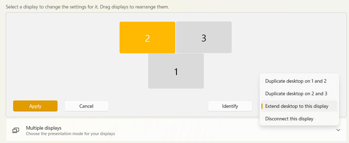The height and width of the screenshot is (143, 349).
Task: Click the number 3 on the gray display
Action: coord(204,38)
